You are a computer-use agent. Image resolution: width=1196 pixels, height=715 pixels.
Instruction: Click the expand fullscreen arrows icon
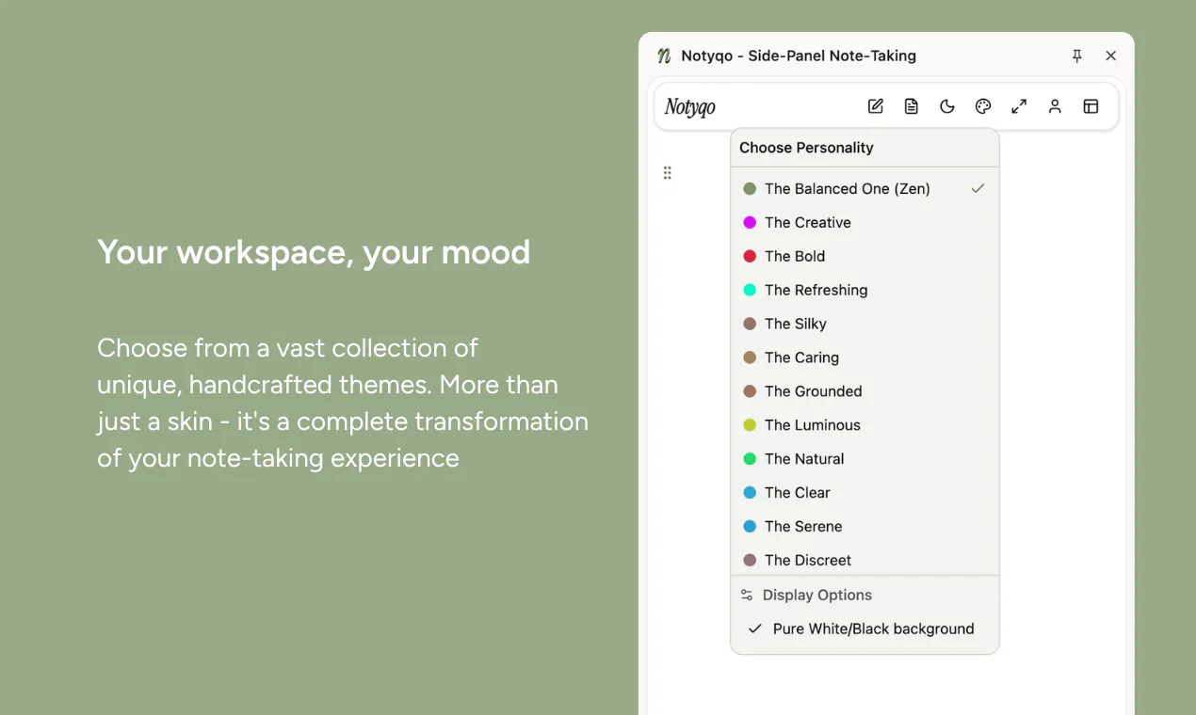1019,106
